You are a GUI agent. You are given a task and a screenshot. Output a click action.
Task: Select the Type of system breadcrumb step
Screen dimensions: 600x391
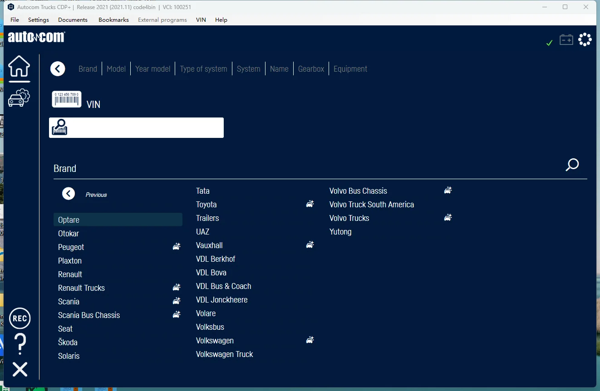pyautogui.click(x=203, y=69)
